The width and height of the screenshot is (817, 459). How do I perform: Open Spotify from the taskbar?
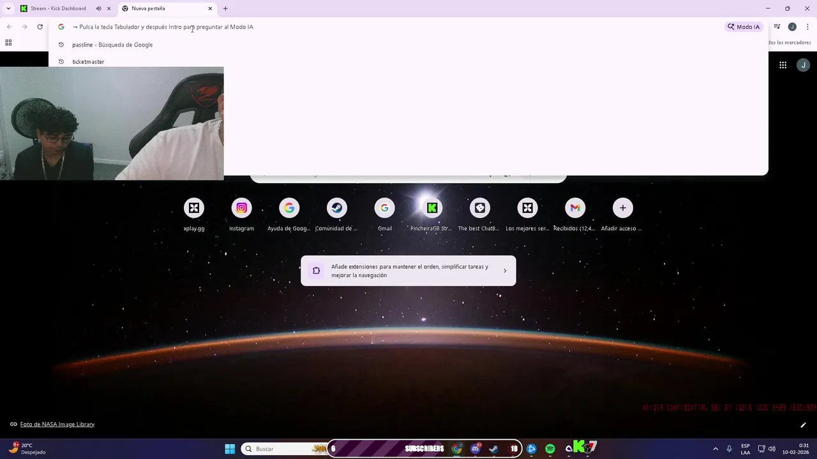(550, 449)
